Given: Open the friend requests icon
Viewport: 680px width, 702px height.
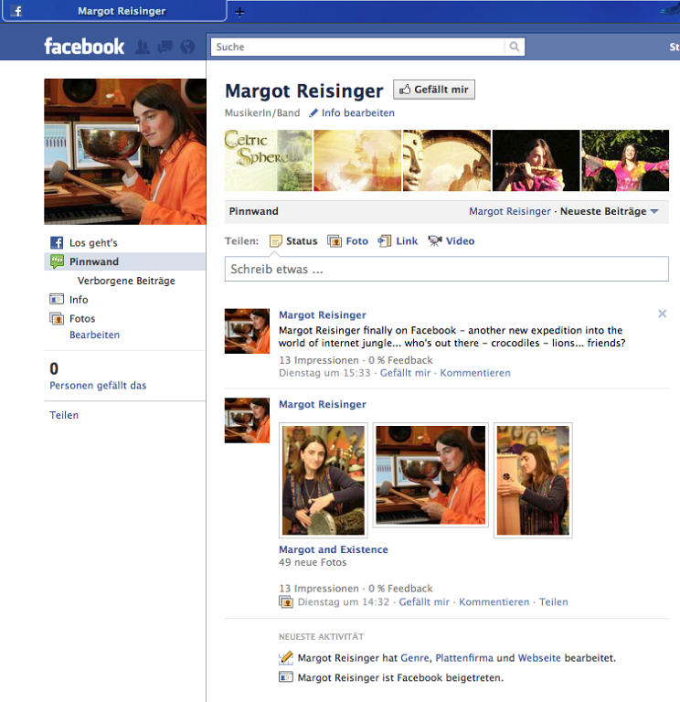Looking at the screenshot, I should [x=143, y=47].
